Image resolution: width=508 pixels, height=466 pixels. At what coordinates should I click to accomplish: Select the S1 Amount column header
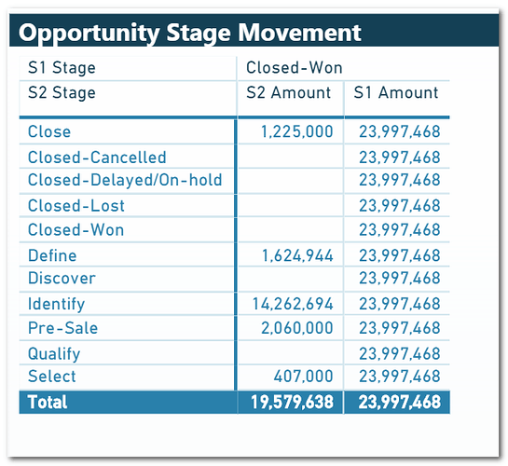coord(396,92)
